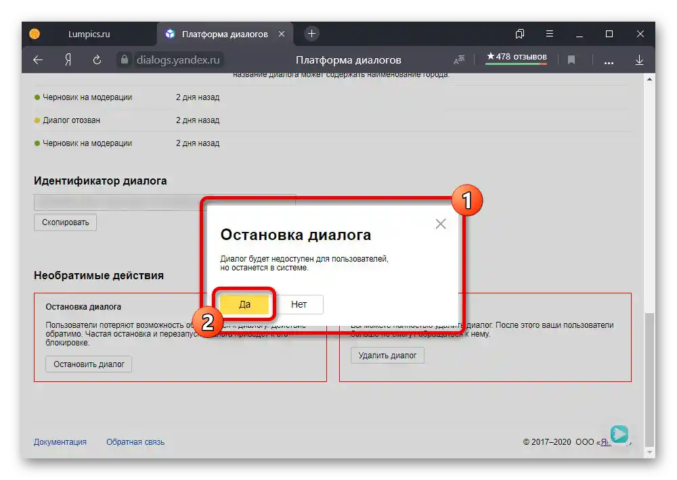This screenshot has height=480, width=677.
Task: Open a new tab with the plus icon
Action: 311,33
